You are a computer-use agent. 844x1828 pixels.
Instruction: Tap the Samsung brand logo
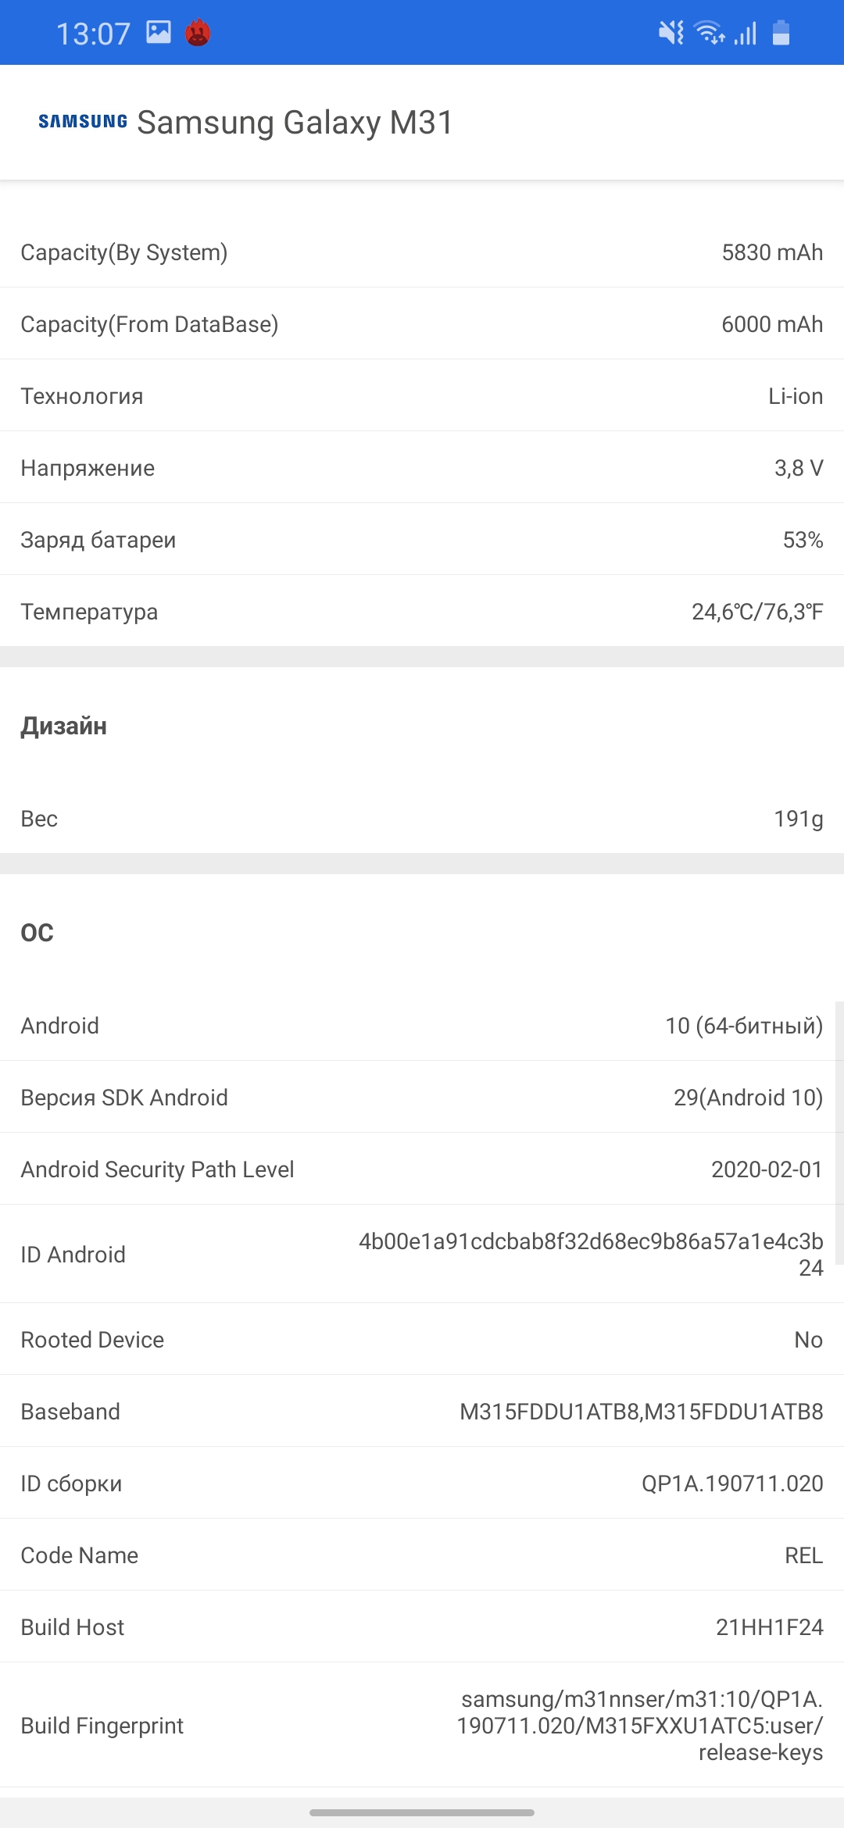(x=83, y=122)
